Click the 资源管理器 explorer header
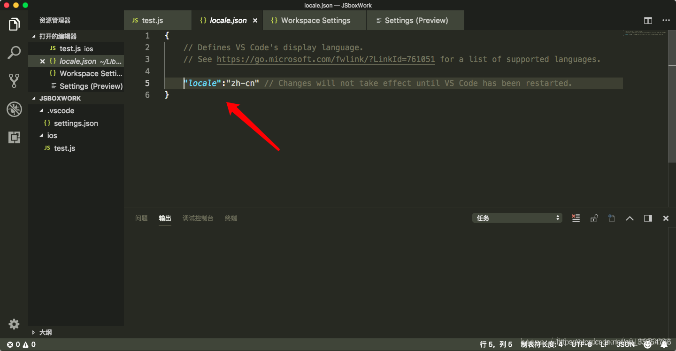 (x=55, y=21)
